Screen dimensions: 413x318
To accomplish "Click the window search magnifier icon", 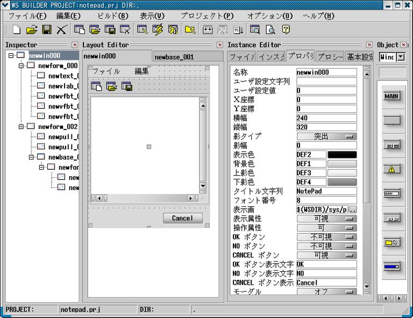I will (255, 30).
